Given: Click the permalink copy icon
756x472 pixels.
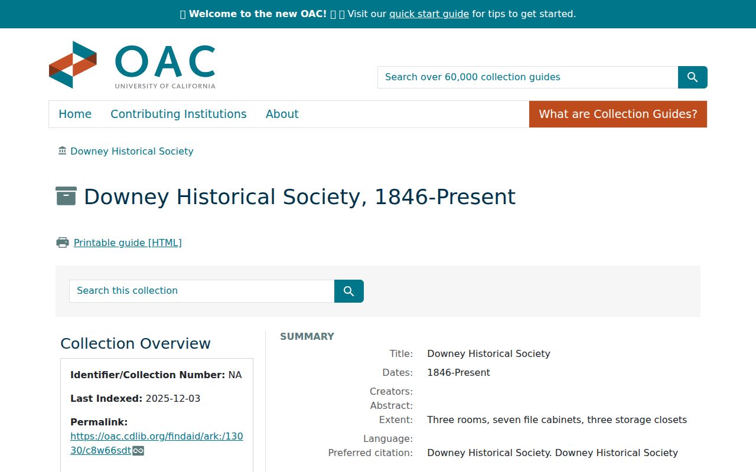Looking at the screenshot, I should coord(138,451).
